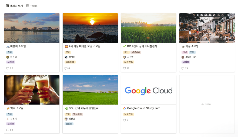Viewport: 238px width, 137px height.
Task: Click the 모집완료 status on 7시 기상 card
Action: click(70, 62)
